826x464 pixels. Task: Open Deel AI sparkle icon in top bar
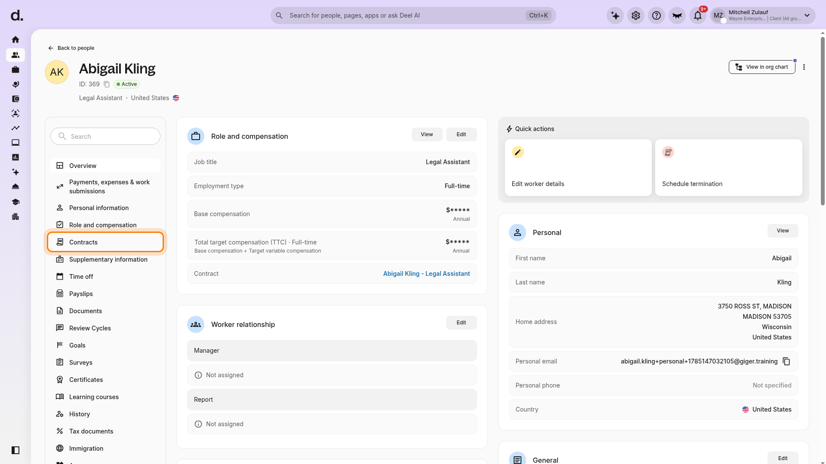tap(615, 15)
